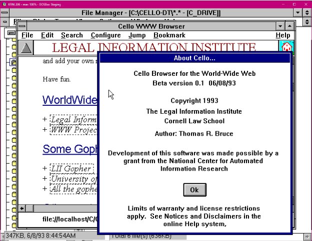Click "Author: Thomas R. Bruce" text
This screenshot has height=241, width=312.
(x=194, y=134)
